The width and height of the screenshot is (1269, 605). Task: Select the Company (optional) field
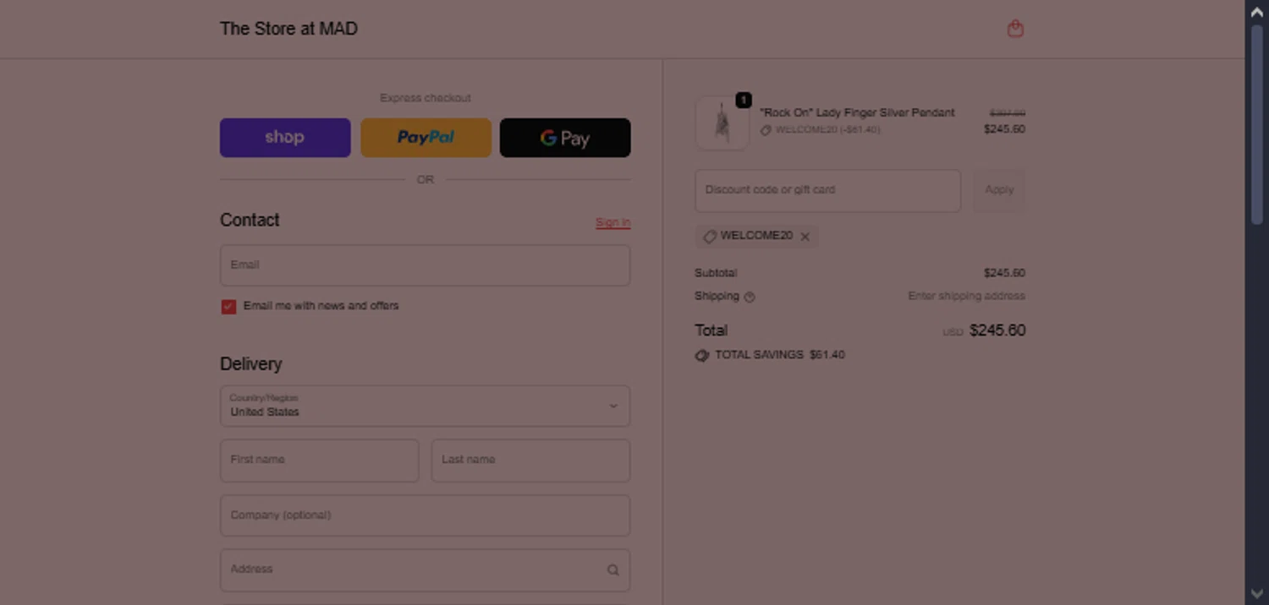click(425, 515)
